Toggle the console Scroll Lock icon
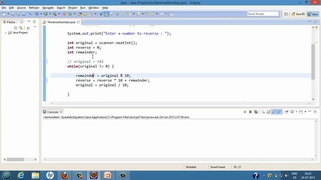 pyautogui.click(x=268, y=112)
